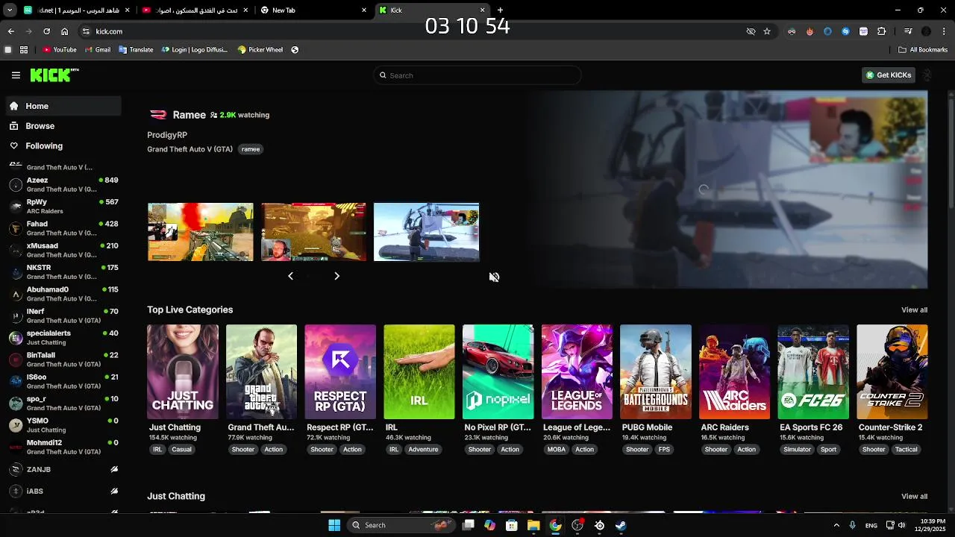Open the user menu beside Get KICKs
The height and width of the screenshot is (537, 955).
(x=927, y=75)
